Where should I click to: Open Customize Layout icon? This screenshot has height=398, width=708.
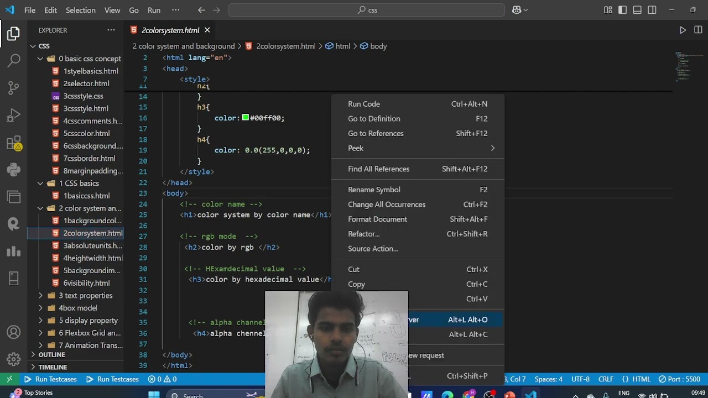click(608, 10)
